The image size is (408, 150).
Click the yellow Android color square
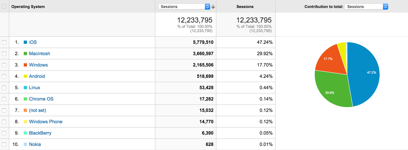(x=25, y=76)
